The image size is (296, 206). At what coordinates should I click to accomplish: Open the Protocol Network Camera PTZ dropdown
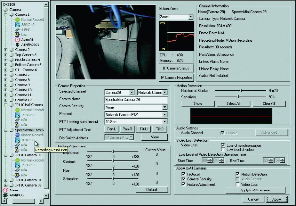coord(164,114)
